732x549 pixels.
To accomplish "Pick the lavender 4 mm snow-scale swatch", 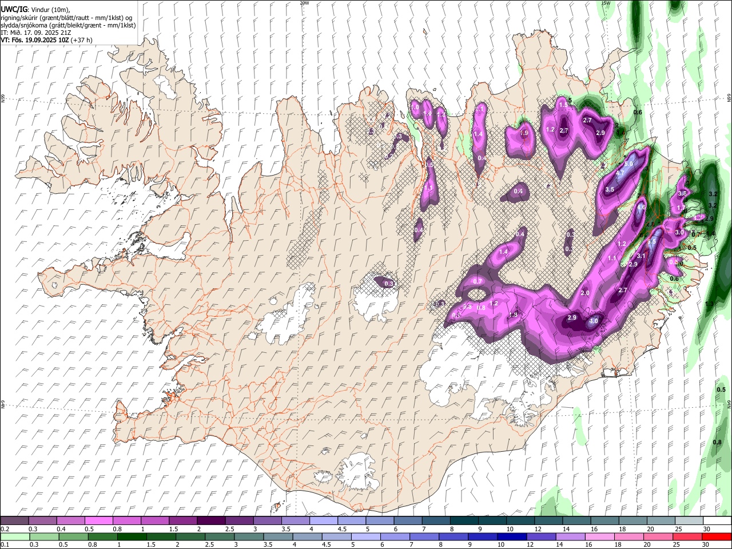I will coord(324,521).
